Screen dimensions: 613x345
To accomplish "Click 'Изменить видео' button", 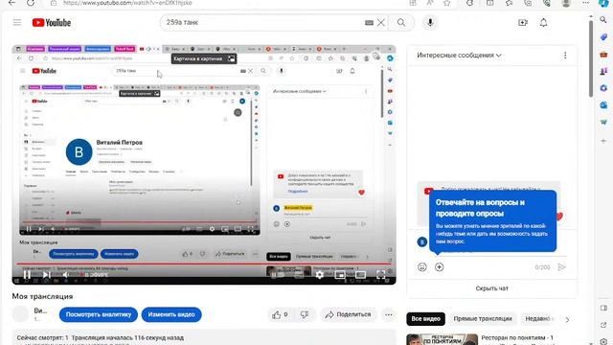I will pyautogui.click(x=171, y=314).
